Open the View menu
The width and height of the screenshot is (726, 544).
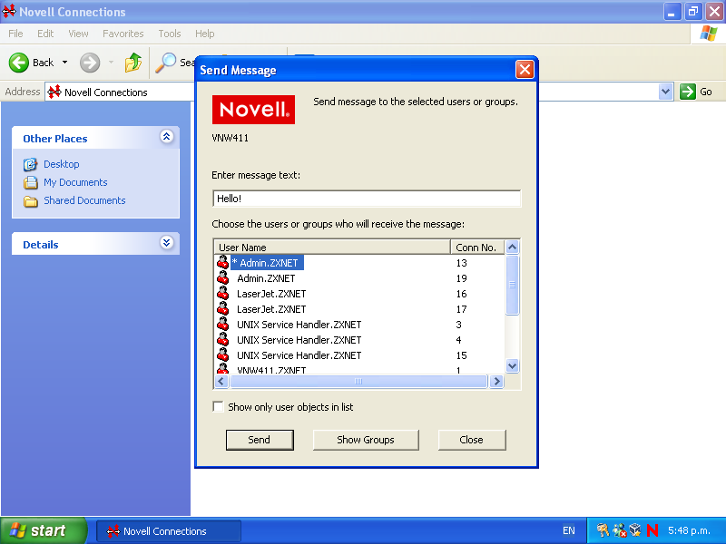tap(78, 34)
